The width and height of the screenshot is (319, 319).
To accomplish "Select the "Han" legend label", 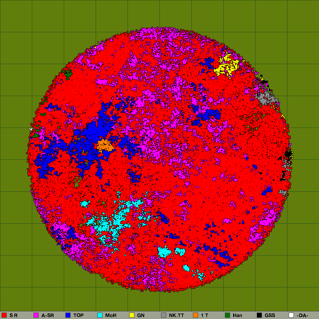I will (x=237, y=315).
